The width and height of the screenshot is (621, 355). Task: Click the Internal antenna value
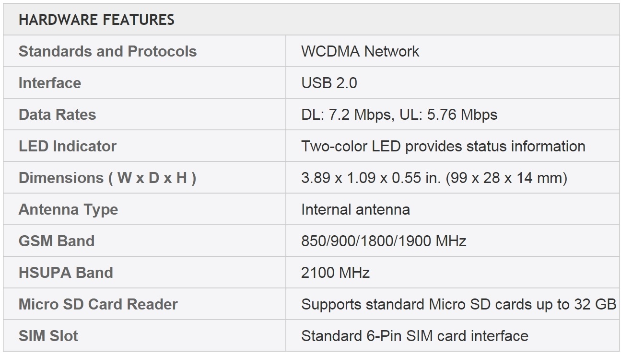tap(355, 209)
